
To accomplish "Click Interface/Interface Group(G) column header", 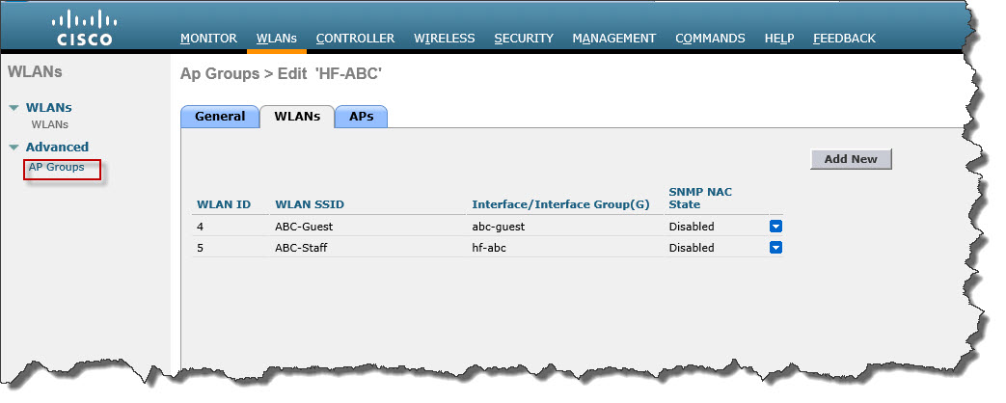I will click(560, 204).
